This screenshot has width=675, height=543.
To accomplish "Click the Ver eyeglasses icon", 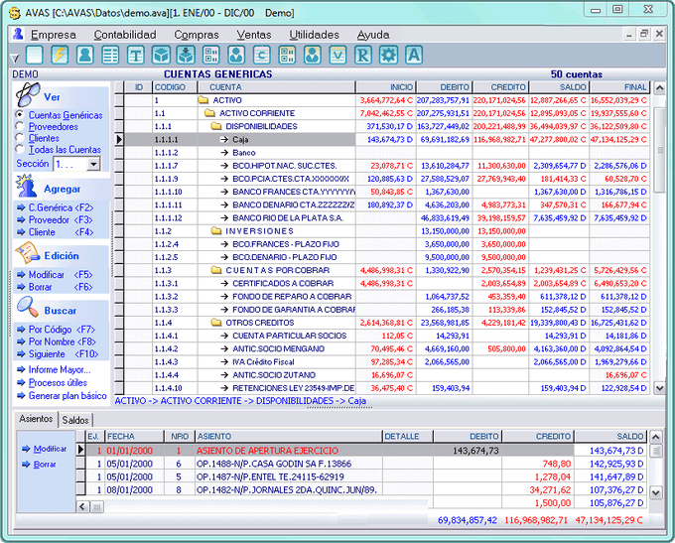I will 28,94.
